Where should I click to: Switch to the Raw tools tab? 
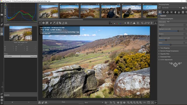point(183,12)
